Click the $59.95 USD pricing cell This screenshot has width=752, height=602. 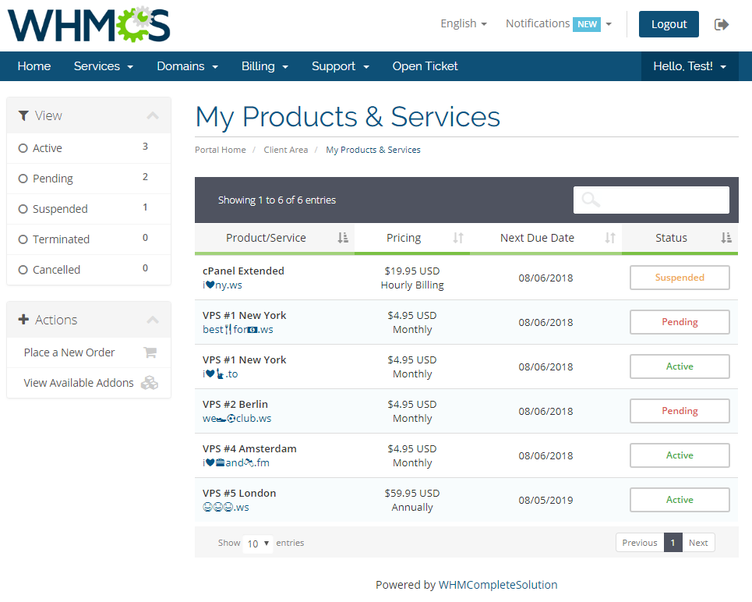(x=412, y=494)
